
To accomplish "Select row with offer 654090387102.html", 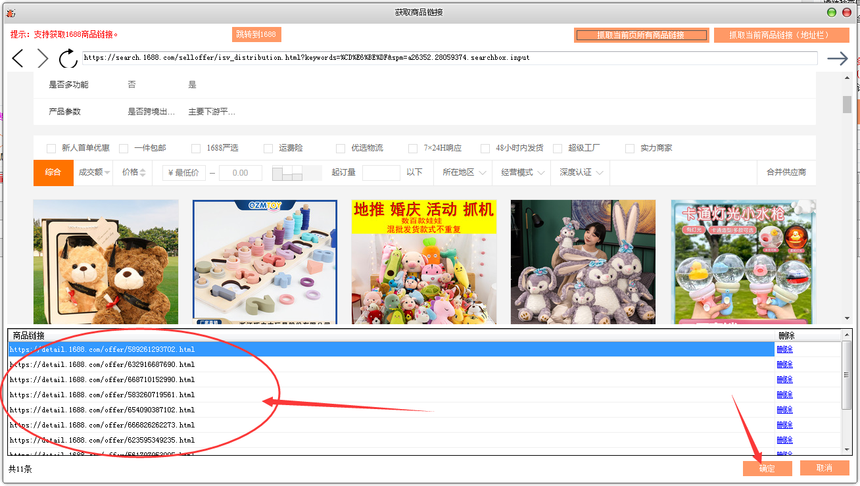I will point(391,410).
